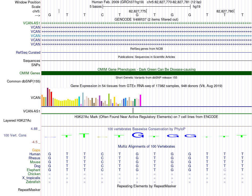Image resolution: width=252 pixels, height=196 pixels.
Task: Click the largest blue G in the PhyloP track
Action: [137, 135]
